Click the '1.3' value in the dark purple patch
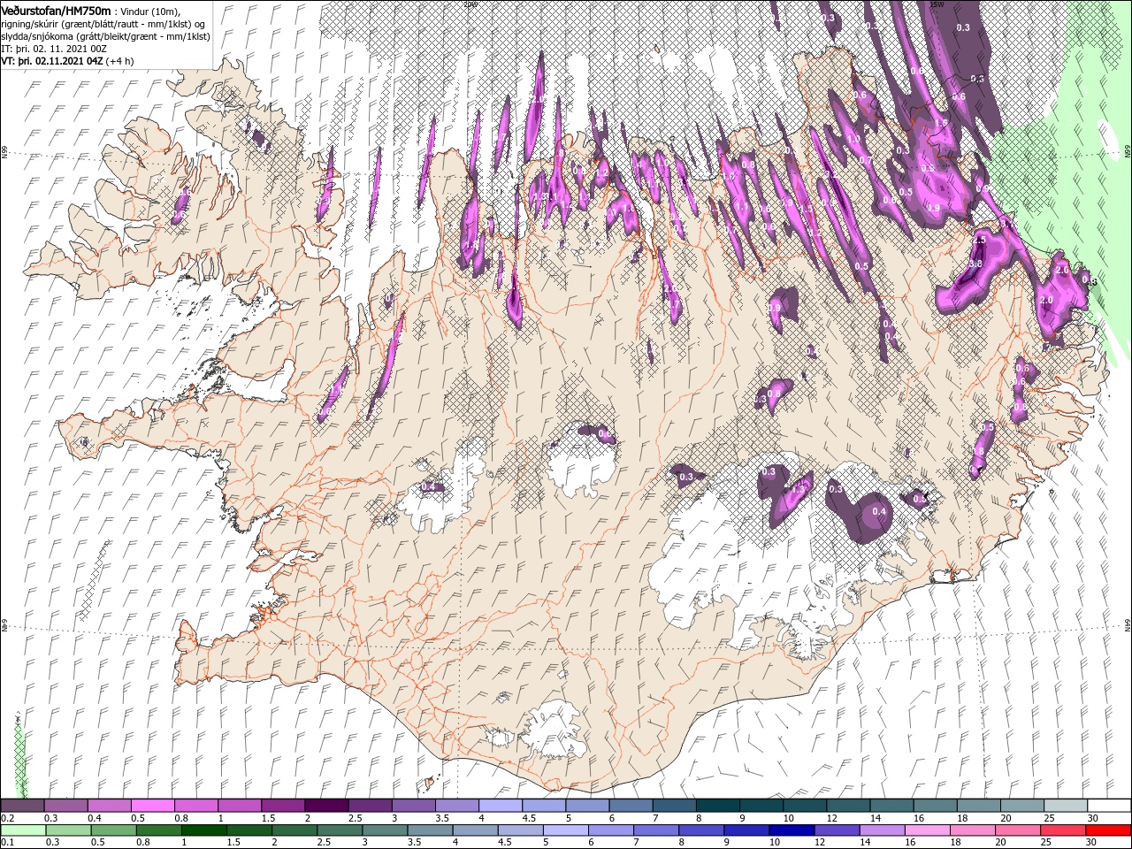 (799, 488)
